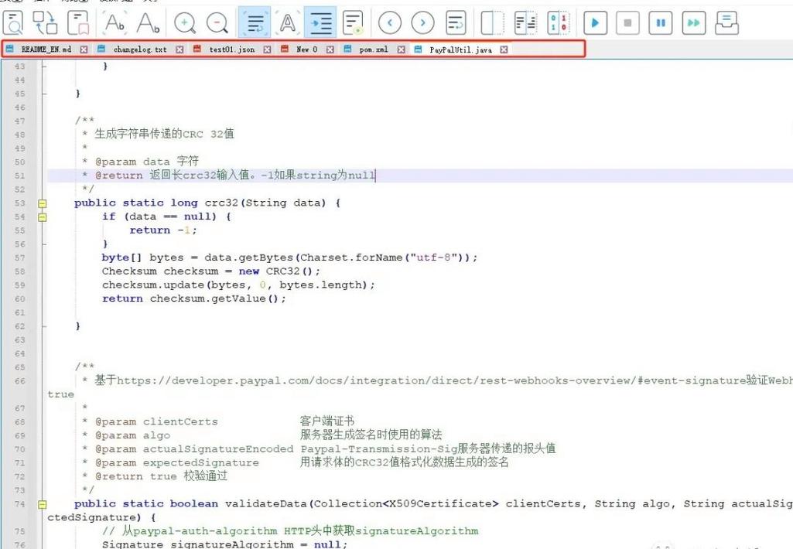Click the fast-forward button
The image size is (793, 549).
(694, 22)
